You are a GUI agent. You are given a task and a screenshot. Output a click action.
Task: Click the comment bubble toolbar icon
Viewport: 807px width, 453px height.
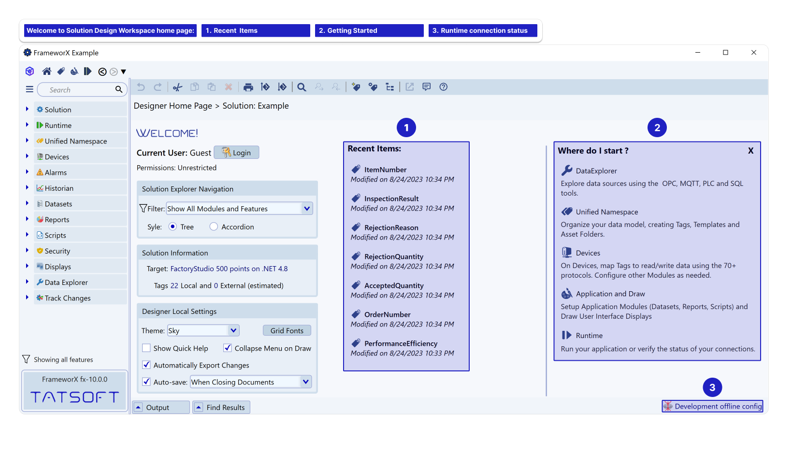tap(426, 87)
